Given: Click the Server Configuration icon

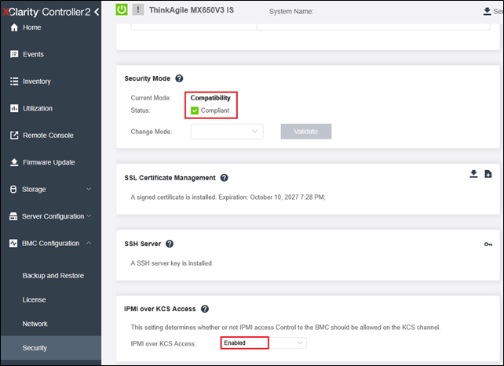Looking at the screenshot, I should click(x=13, y=216).
